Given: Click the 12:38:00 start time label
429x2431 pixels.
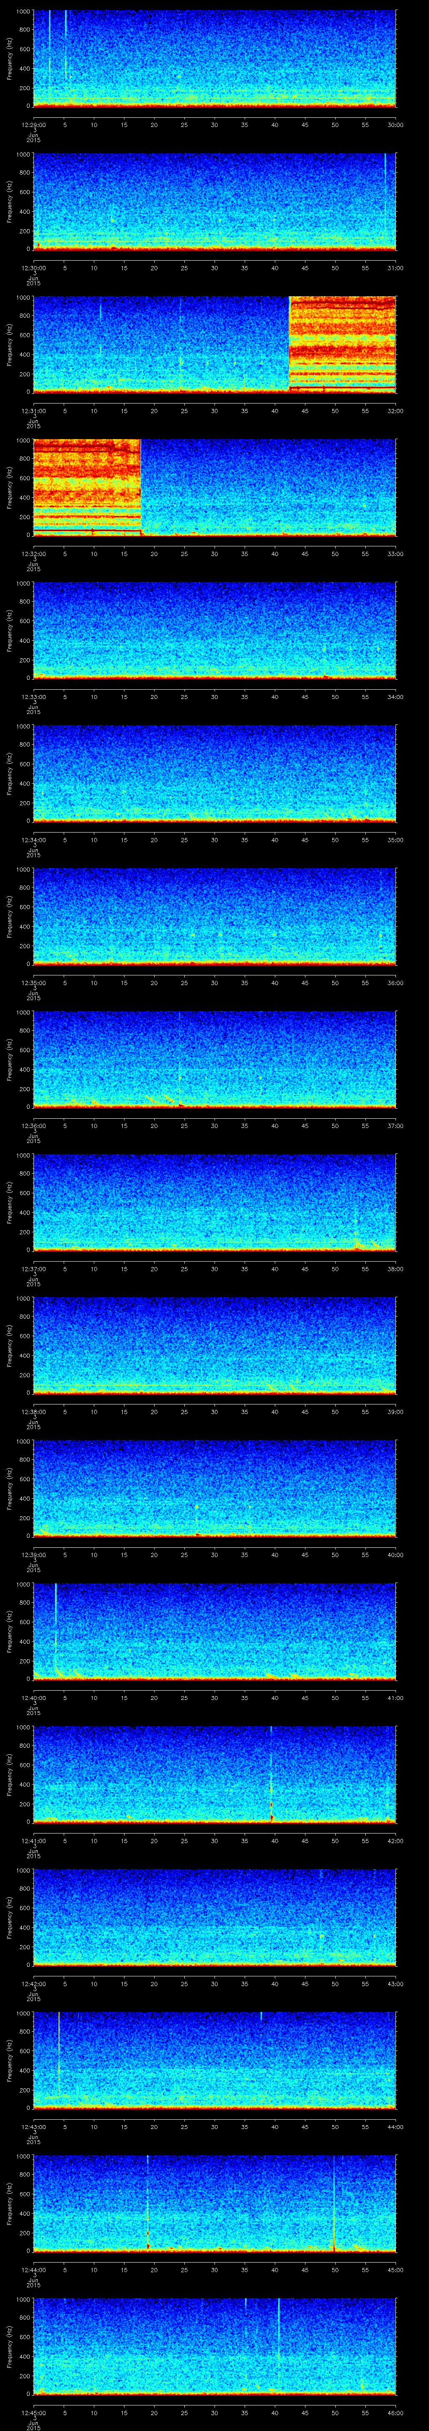Looking at the screenshot, I should [33, 1412].
